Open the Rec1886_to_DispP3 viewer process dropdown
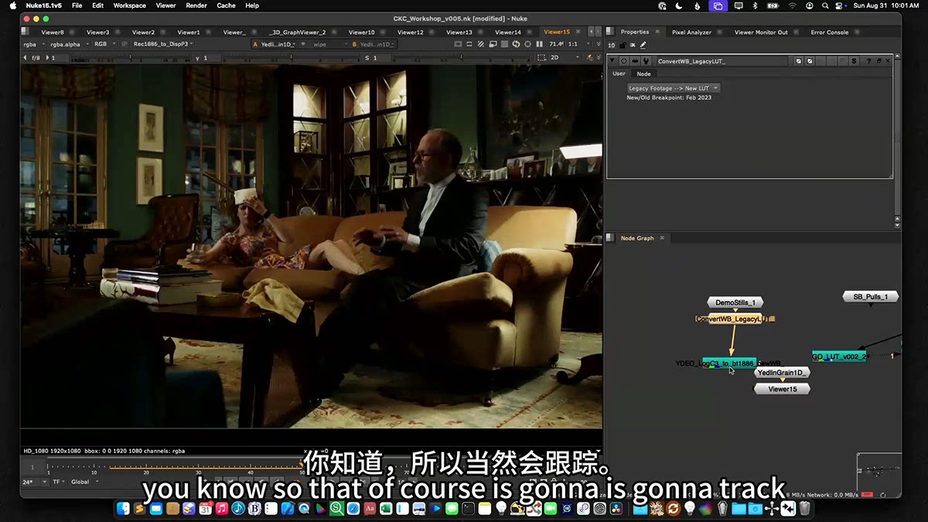 tap(164, 44)
